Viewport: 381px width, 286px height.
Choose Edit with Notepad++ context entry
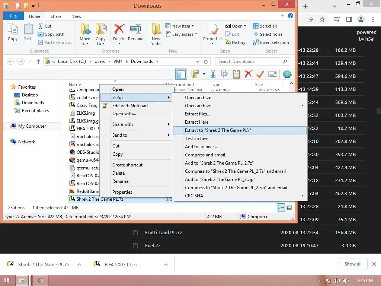tap(136, 105)
